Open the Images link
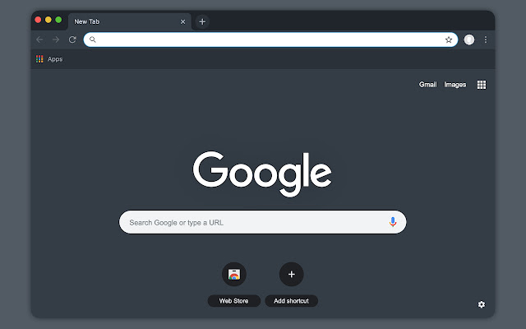This screenshot has width=526, height=329. (x=454, y=85)
